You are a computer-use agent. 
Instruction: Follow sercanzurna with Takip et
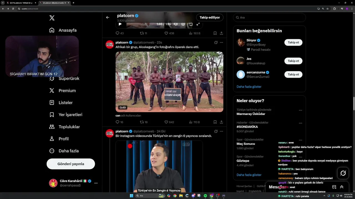[x=293, y=74]
